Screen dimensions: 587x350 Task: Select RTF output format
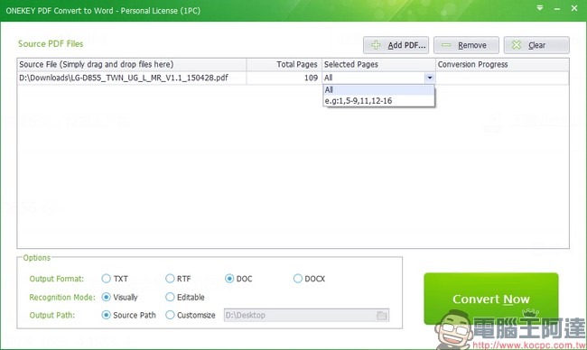click(178, 279)
